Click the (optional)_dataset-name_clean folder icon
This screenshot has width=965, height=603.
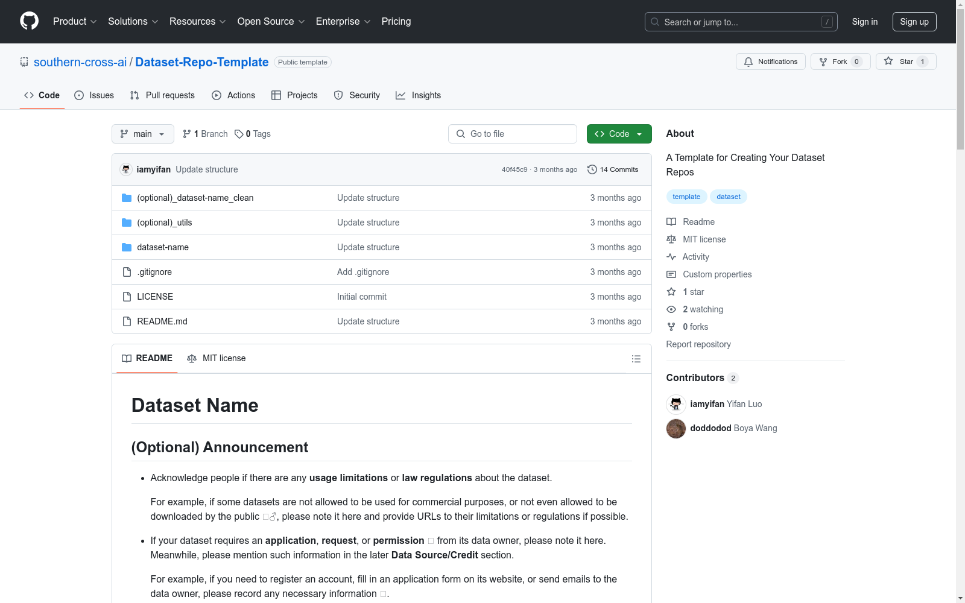tap(127, 198)
